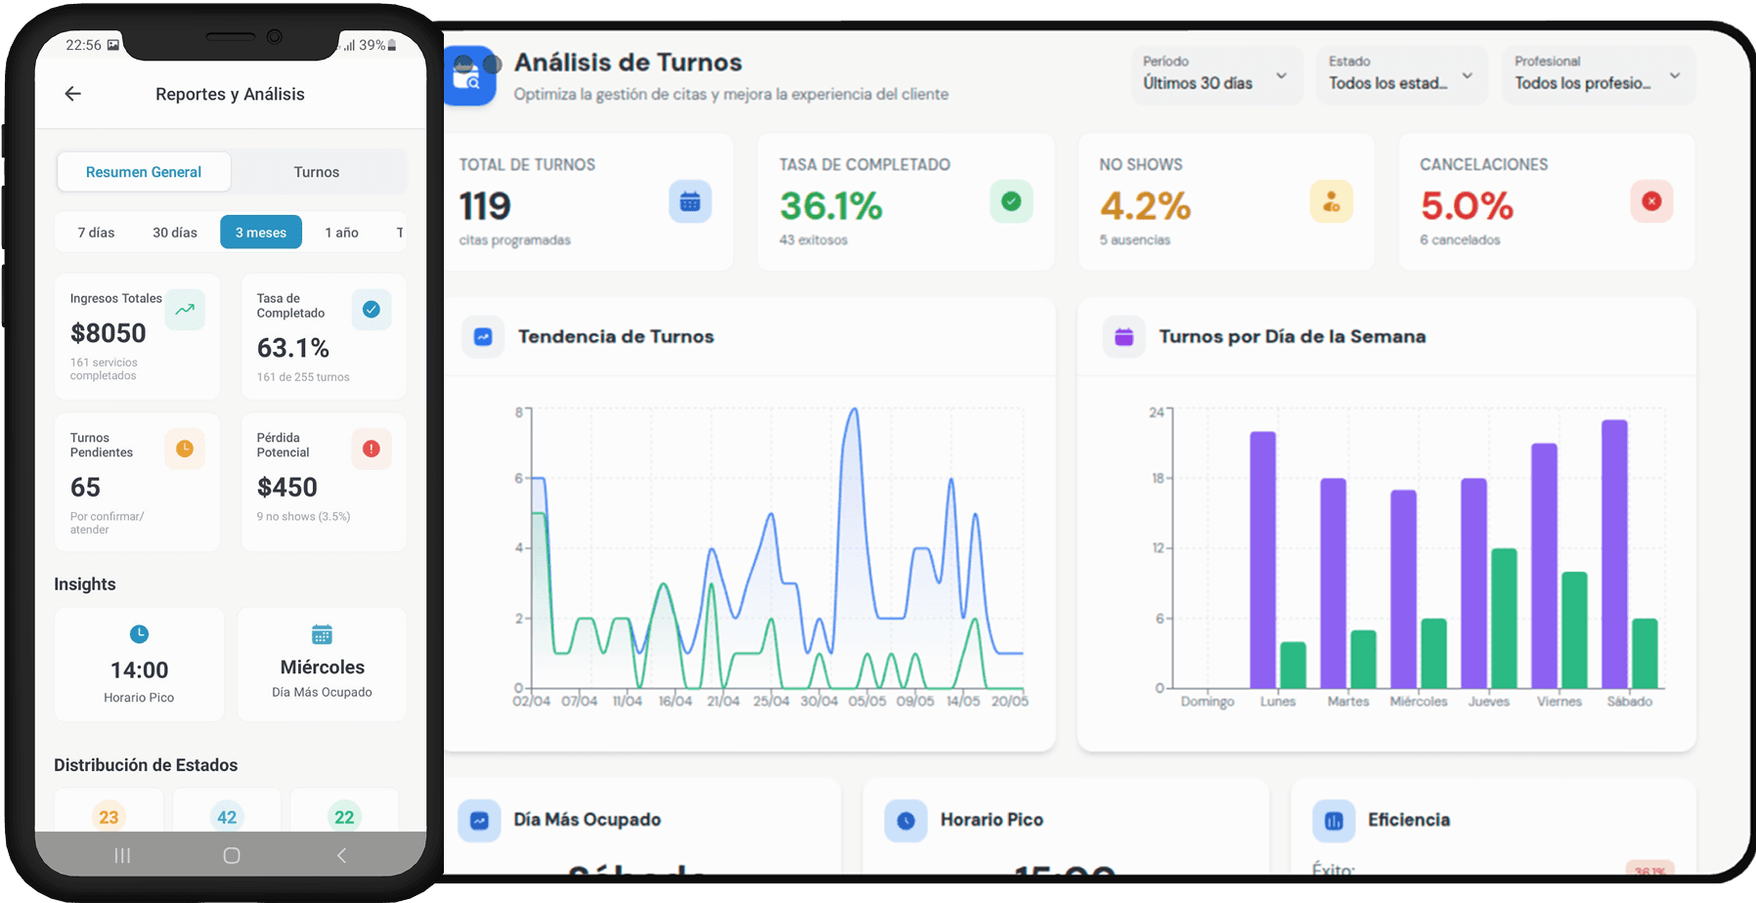Screen dimensions: 1756x903
Task: Tap the Horario Pico clock icon
Action: click(139, 634)
